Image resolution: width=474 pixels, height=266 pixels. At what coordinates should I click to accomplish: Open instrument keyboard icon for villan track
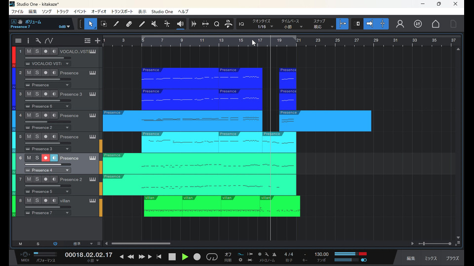[x=92, y=200]
